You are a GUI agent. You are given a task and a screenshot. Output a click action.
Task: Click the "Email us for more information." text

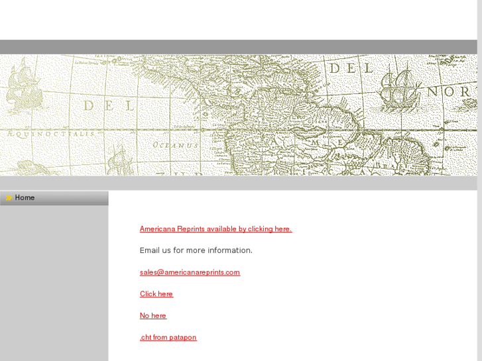(x=196, y=250)
